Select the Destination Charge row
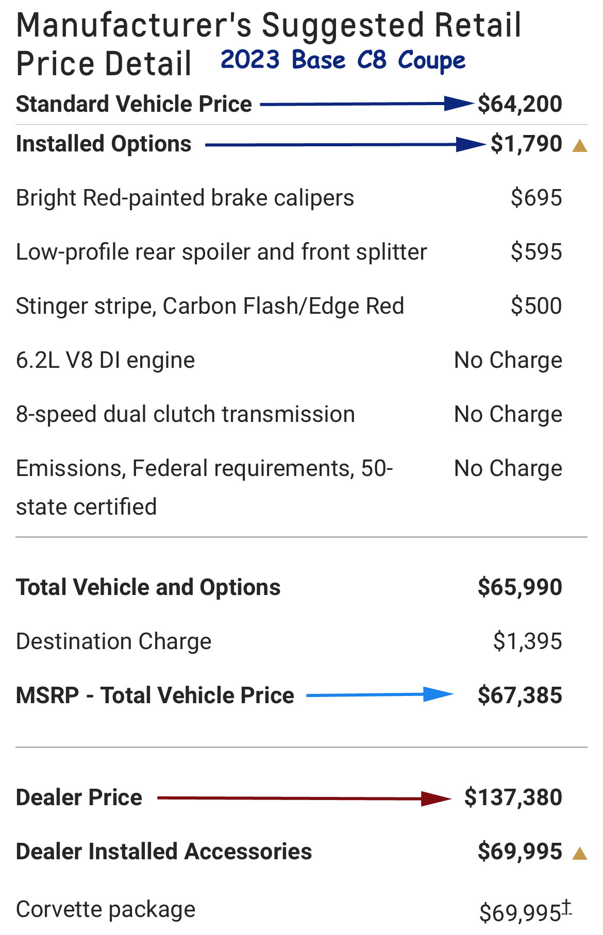Screen dimensions: 603x935 [113, 641]
